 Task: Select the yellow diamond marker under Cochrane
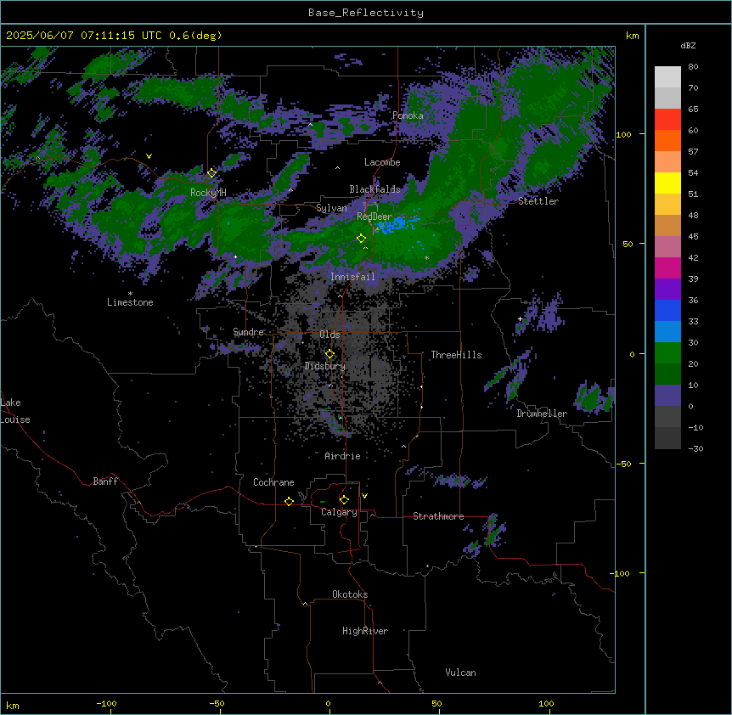(x=289, y=501)
